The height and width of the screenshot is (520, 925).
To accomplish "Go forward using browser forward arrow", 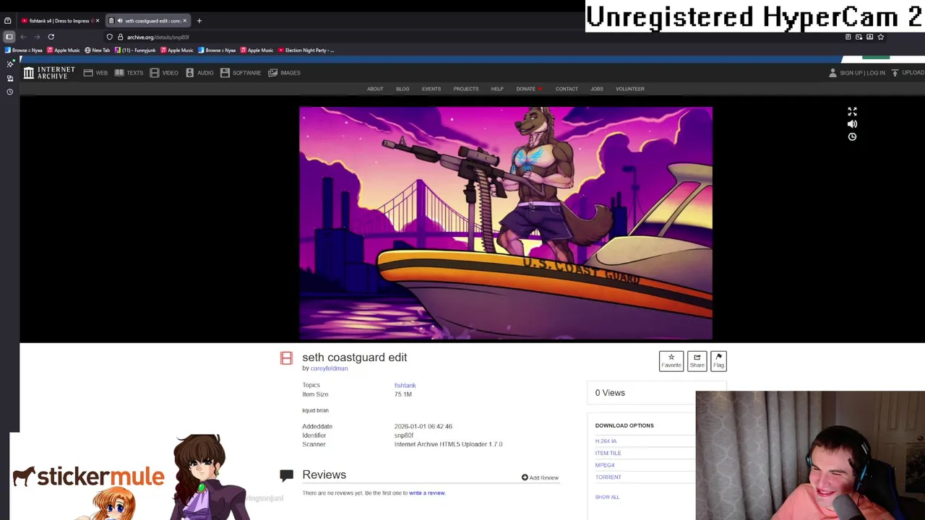I will click(37, 37).
